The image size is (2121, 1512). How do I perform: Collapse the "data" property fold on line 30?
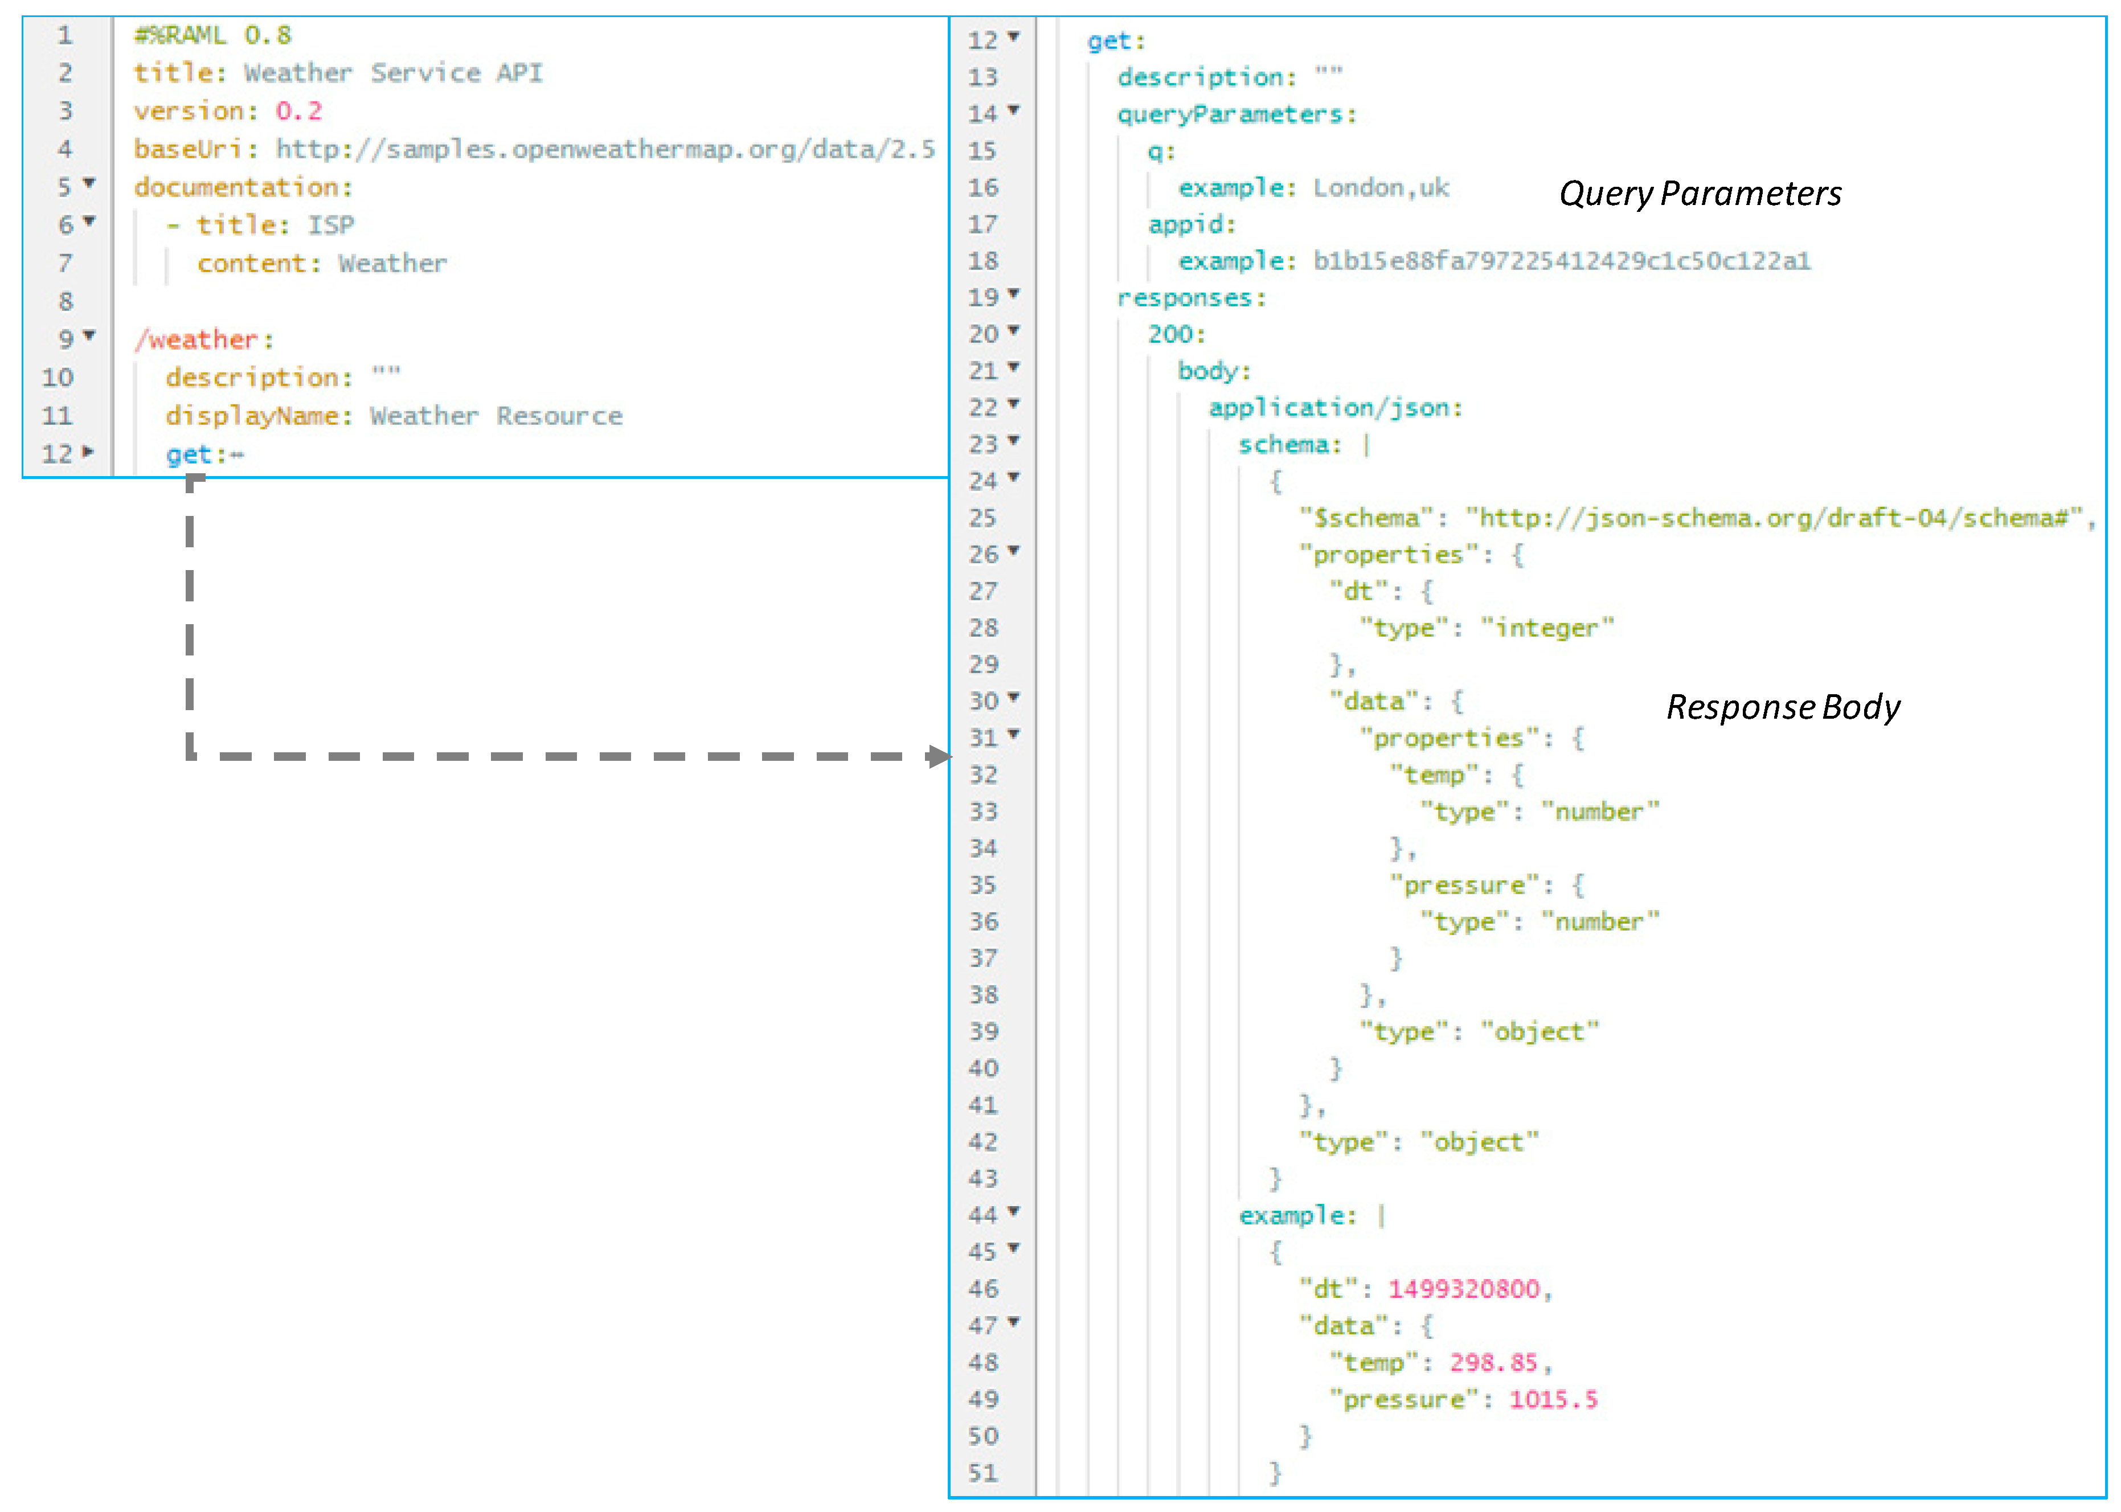[x=1014, y=698]
